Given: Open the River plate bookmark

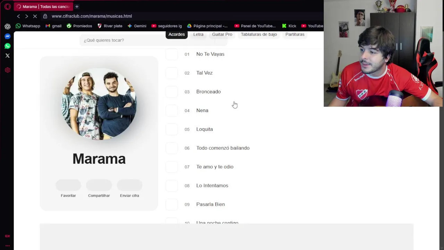Looking at the screenshot, I should click(110, 26).
